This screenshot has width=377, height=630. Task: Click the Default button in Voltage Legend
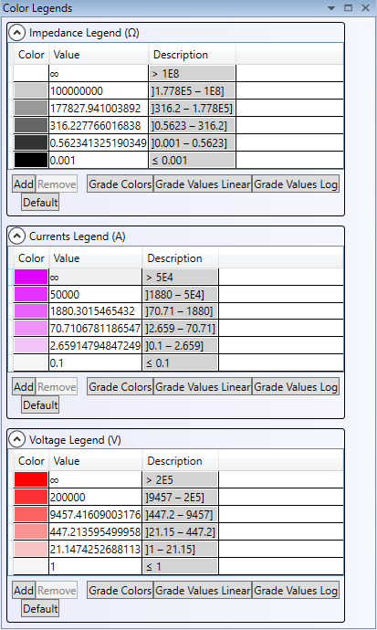coord(40,609)
